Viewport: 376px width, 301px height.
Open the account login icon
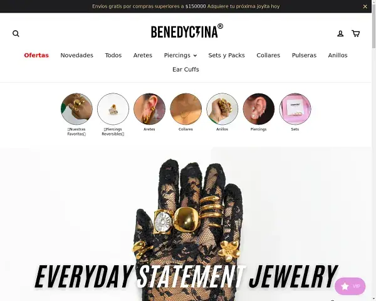[x=340, y=34]
